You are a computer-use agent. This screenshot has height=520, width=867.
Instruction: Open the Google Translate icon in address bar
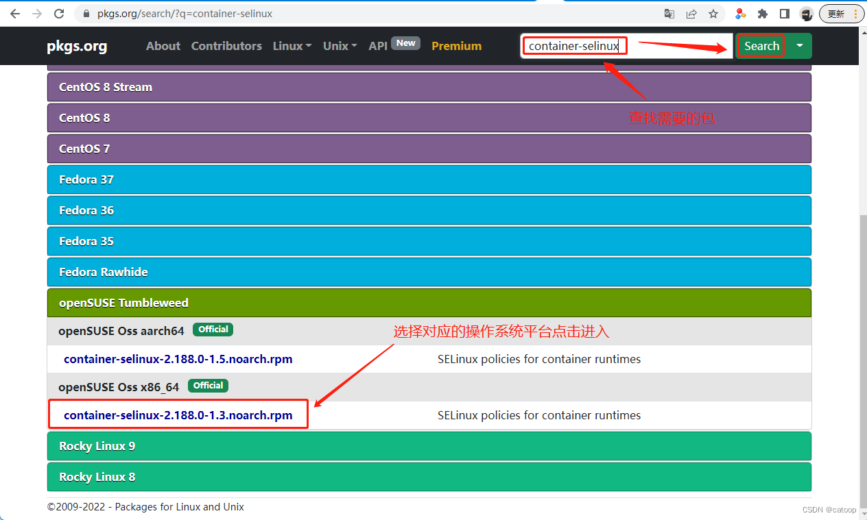669,13
